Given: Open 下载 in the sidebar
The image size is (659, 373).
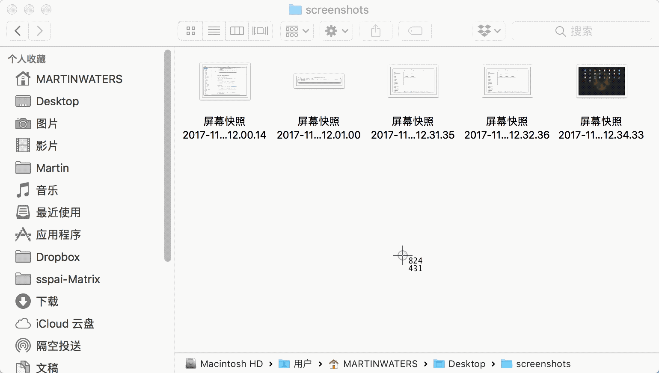Looking at the screenshot, I should pos(47,302).
